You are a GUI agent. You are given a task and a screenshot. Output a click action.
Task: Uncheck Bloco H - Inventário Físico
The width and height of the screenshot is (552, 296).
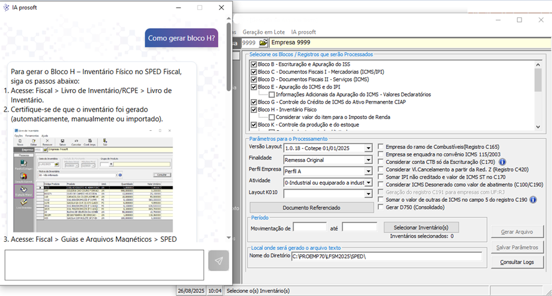point(253,109)
